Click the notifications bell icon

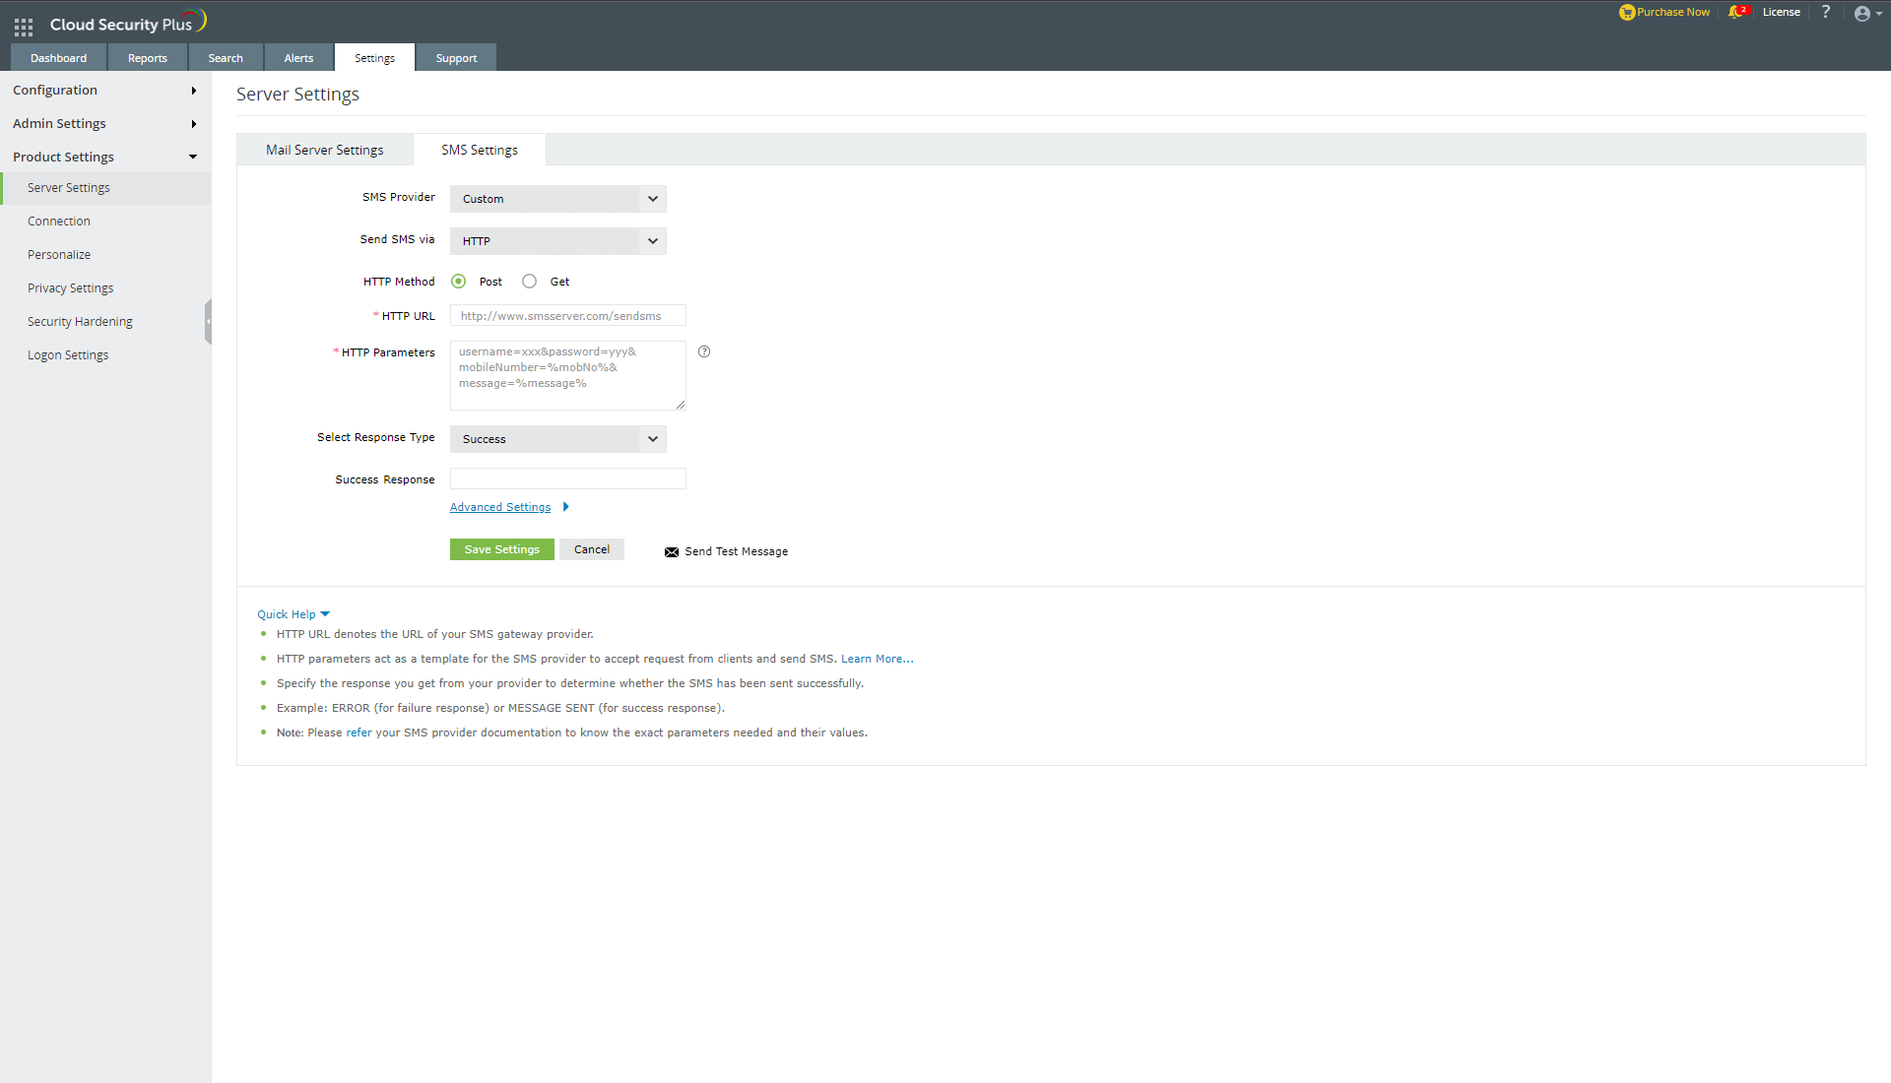click(x=1735, y=13)
